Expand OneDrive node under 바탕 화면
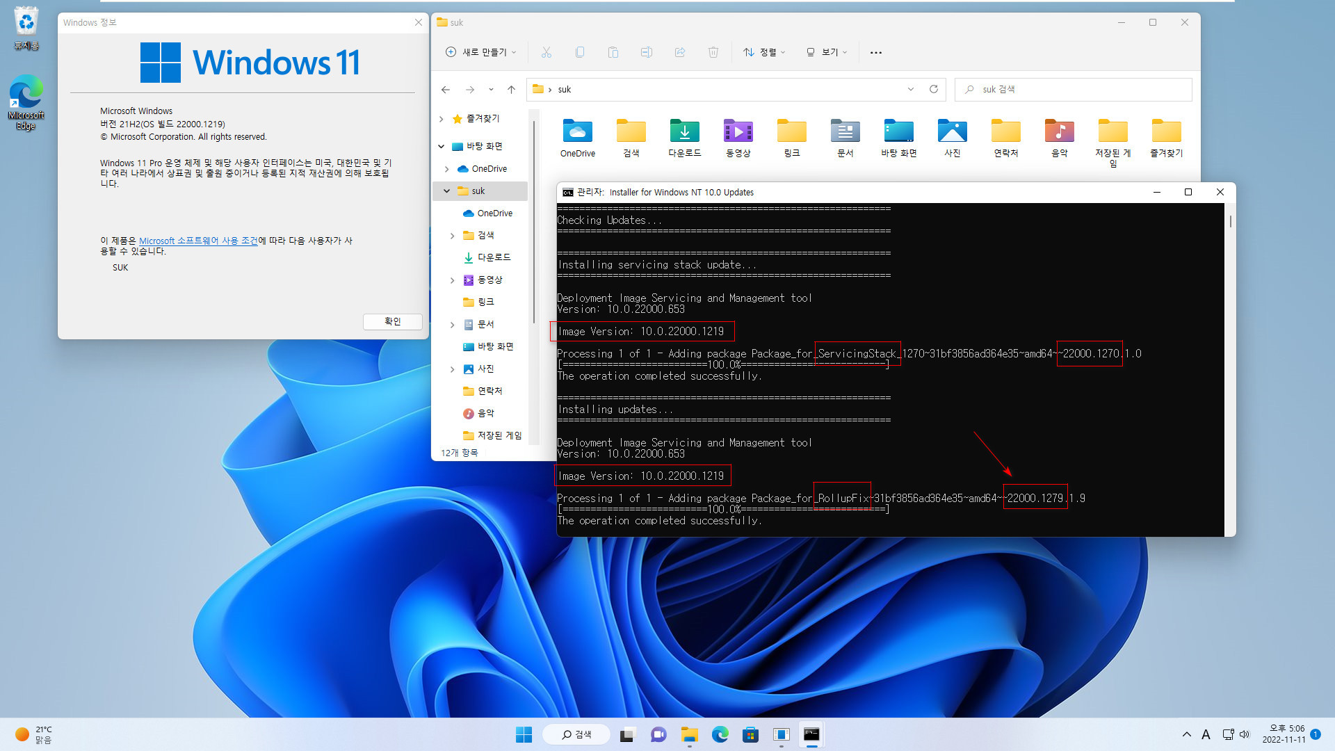Image resolution: width=1335 pixels, height=751 pixels. click(x=447, y=169)
